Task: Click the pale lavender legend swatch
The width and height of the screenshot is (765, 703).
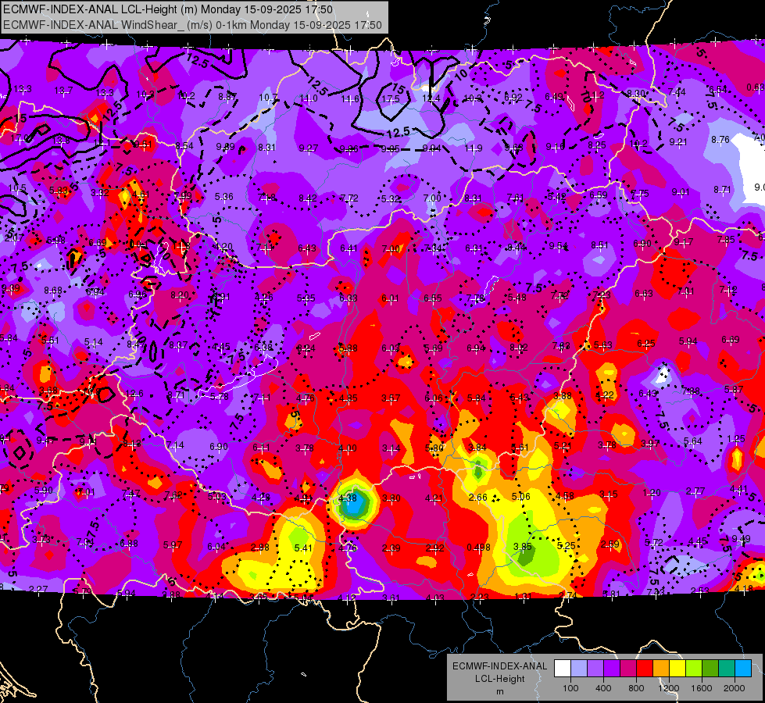Action: (579, 669)
